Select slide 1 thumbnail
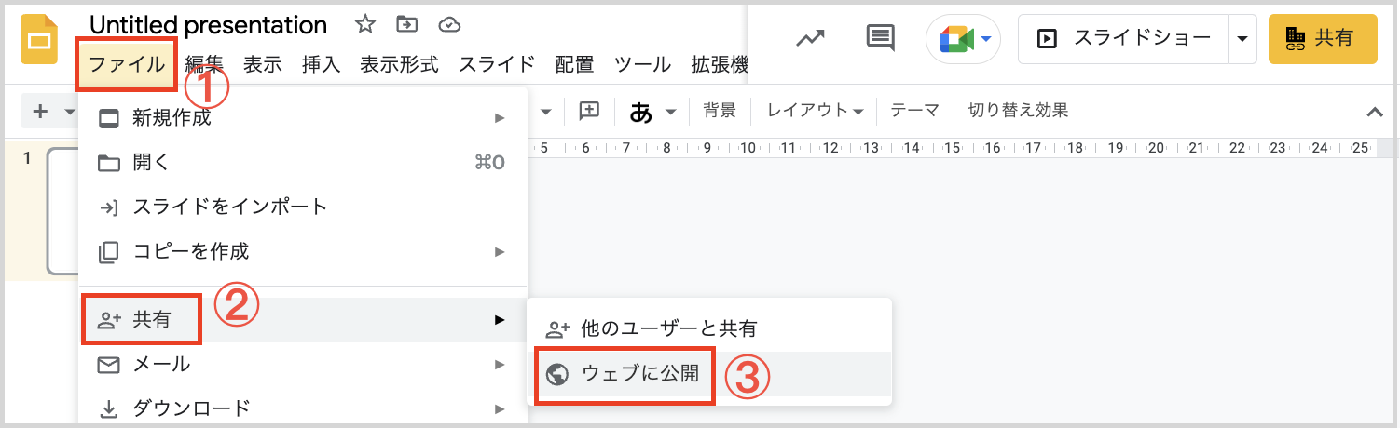The width and height of the screenshot is (1400, 428). coord(62,212)
